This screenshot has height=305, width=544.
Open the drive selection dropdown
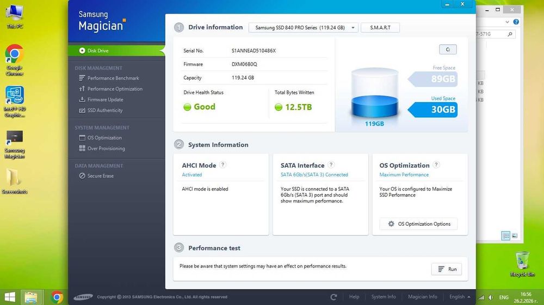pyautogui.click(x=303, y=28)
